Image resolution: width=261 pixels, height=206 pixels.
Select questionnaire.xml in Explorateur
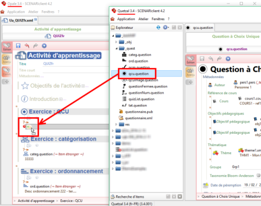click(x=139, y=118)
